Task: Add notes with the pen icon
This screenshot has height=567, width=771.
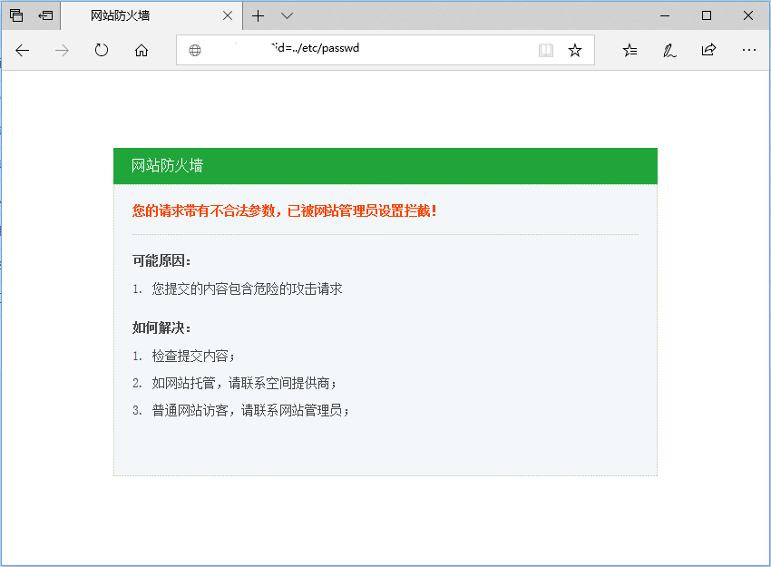Action: tap(669, 50)
